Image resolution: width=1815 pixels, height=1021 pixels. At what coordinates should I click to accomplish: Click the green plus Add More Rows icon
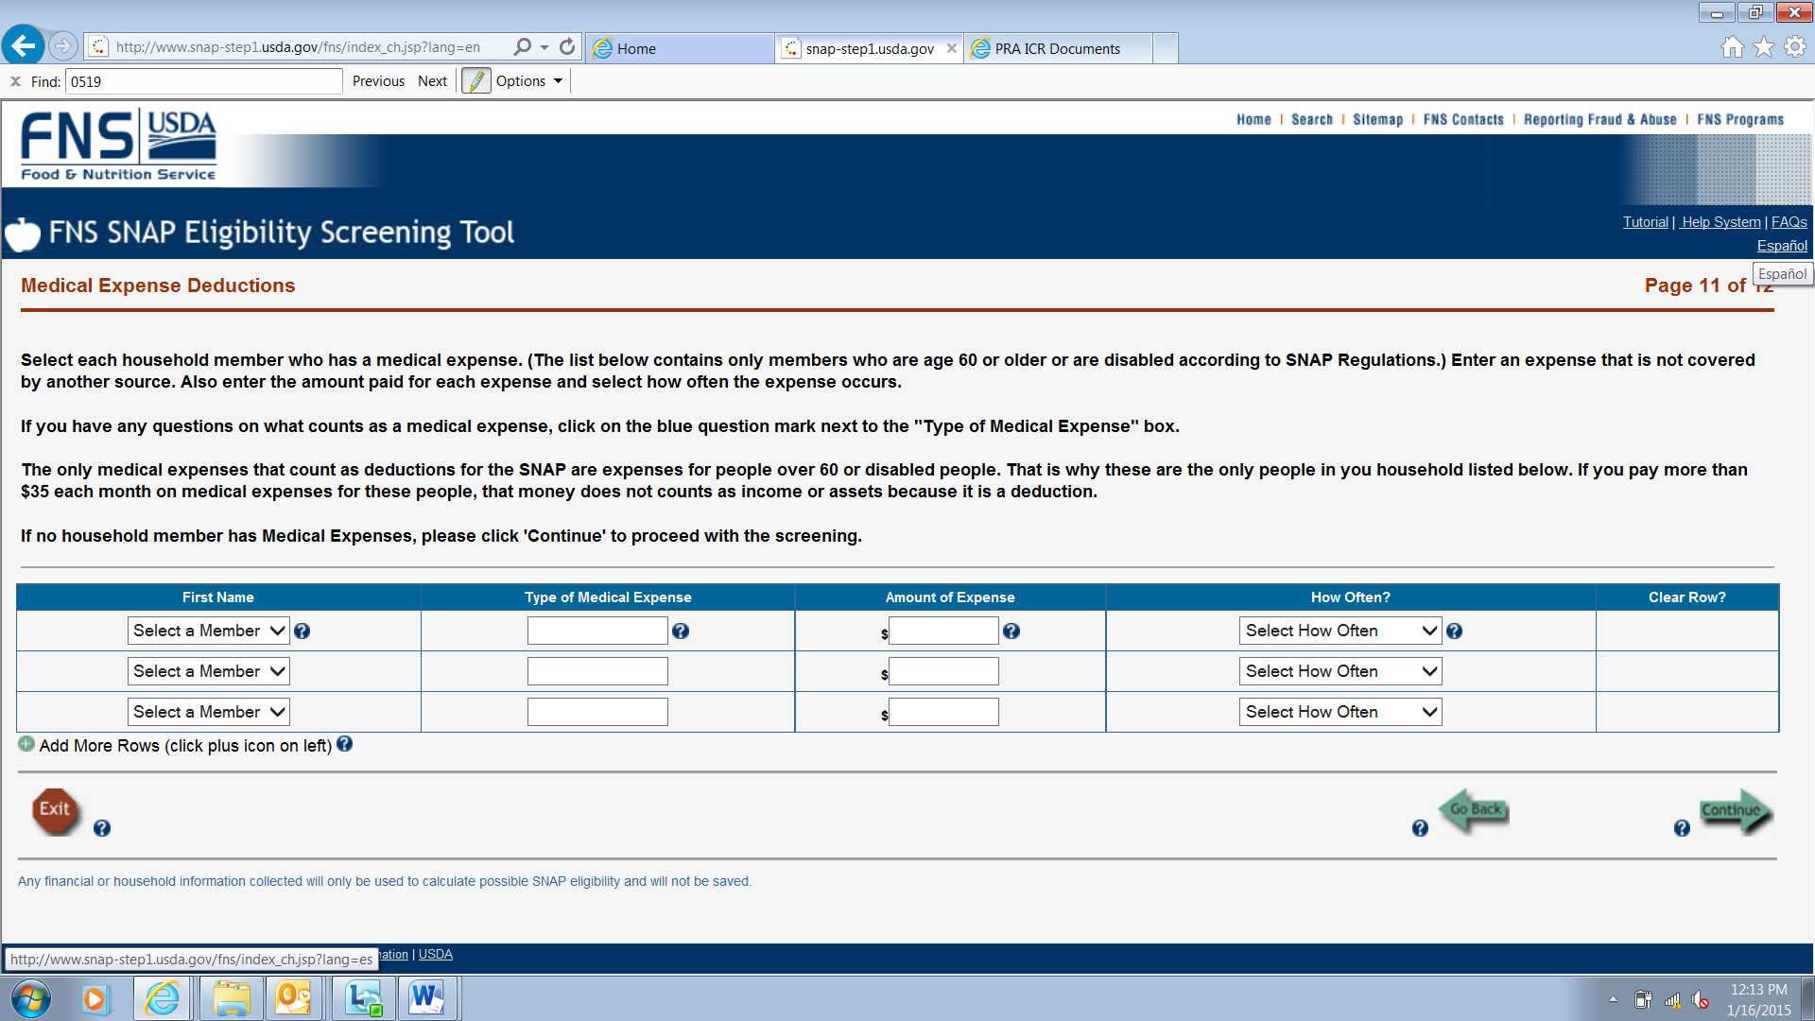[26, 744]
